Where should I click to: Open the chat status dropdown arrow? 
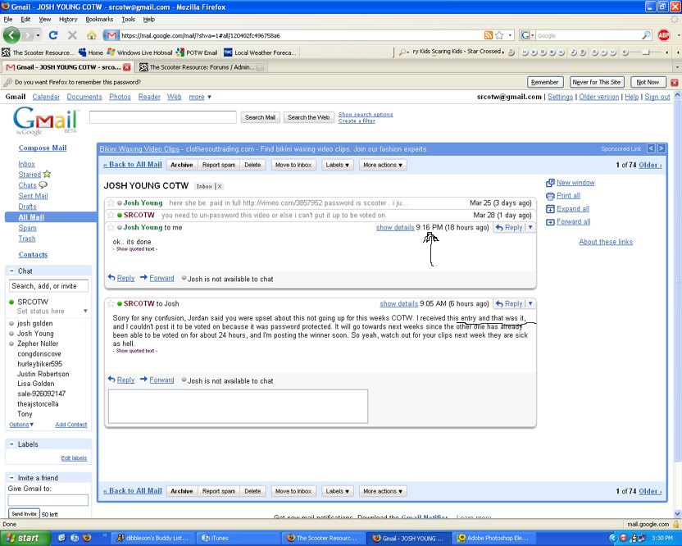pyautogui.click(x=85, y=312)
